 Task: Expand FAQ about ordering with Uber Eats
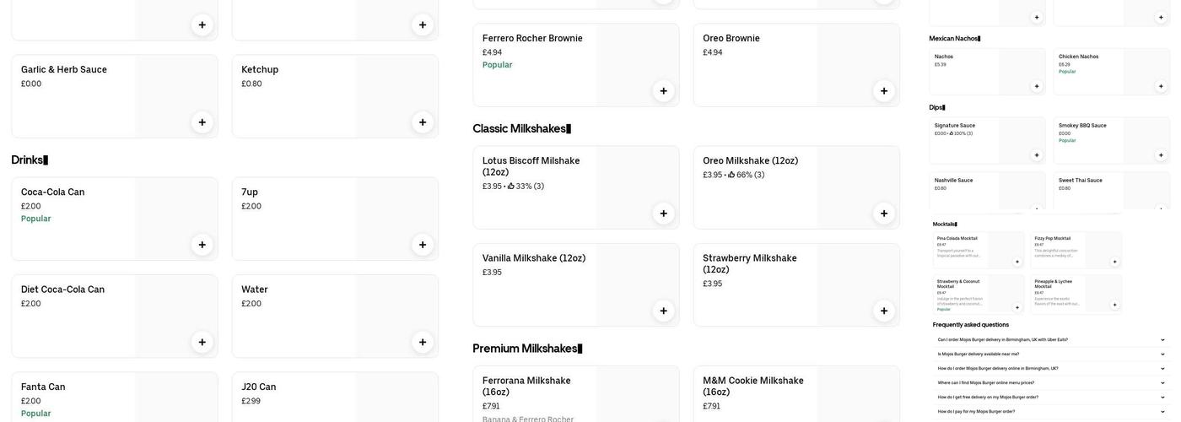coord(1050,340)
